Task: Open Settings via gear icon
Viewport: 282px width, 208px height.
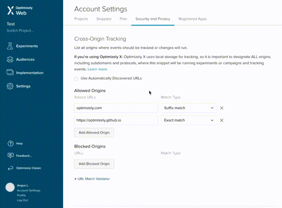Action: coord(10,86)
